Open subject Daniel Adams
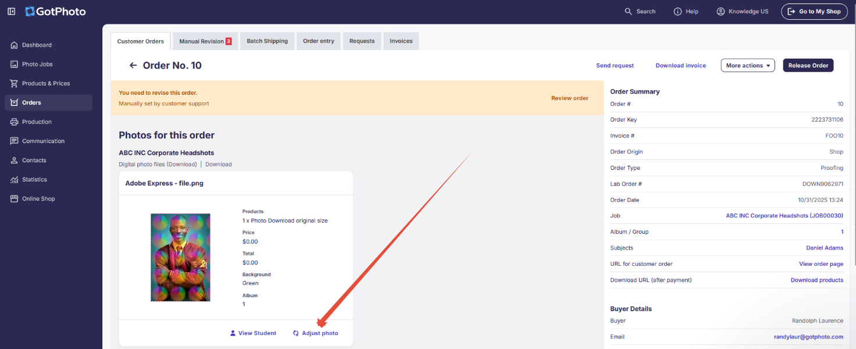Viewport: 856px width, 349px height. 825,247
